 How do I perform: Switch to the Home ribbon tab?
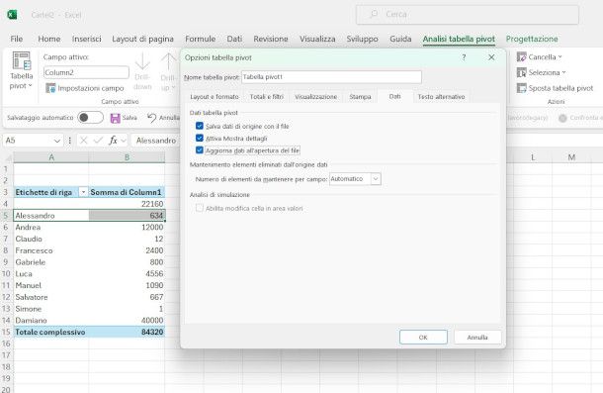point(49,39)
